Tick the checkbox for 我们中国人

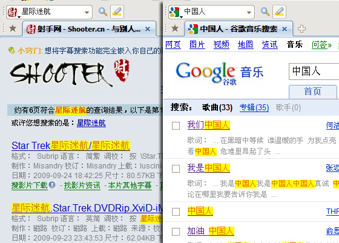176,125
